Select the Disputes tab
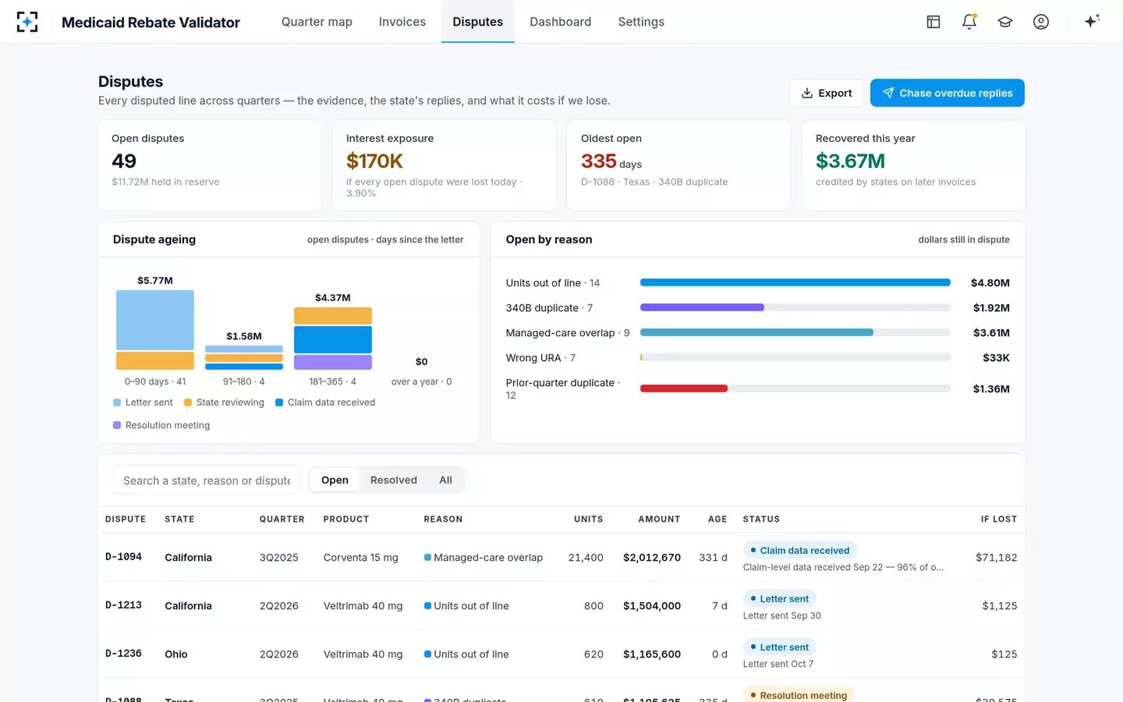 (x=478, y=22)
